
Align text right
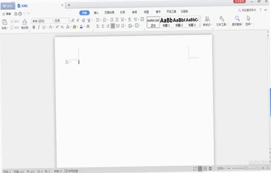tap(108, 26)
